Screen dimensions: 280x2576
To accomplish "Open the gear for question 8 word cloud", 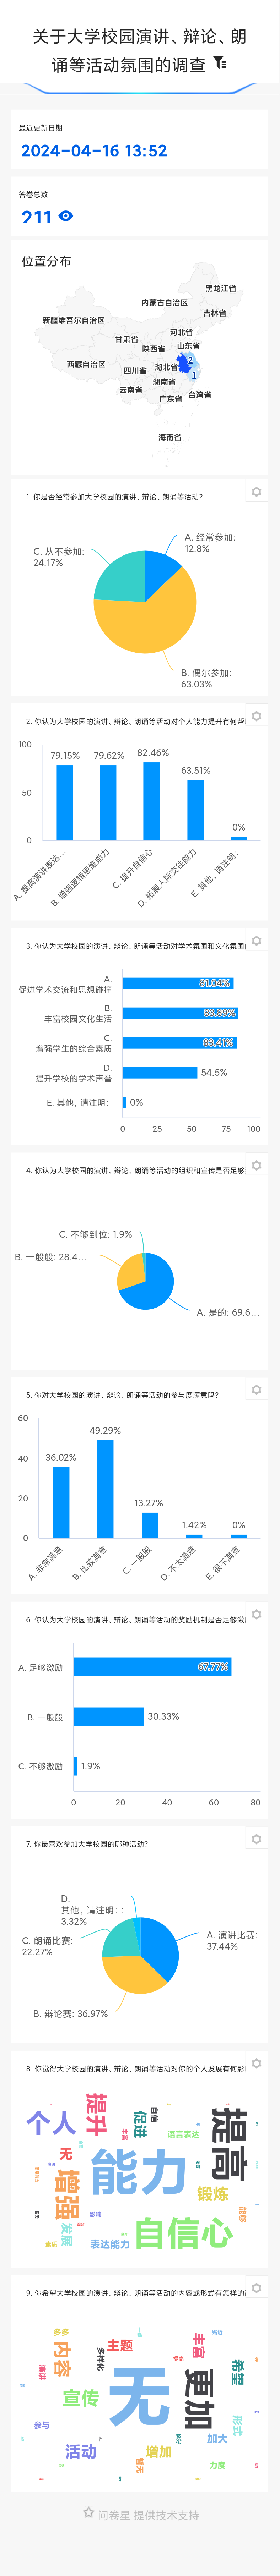I will pyautogui.click(x=256, y=2063).
